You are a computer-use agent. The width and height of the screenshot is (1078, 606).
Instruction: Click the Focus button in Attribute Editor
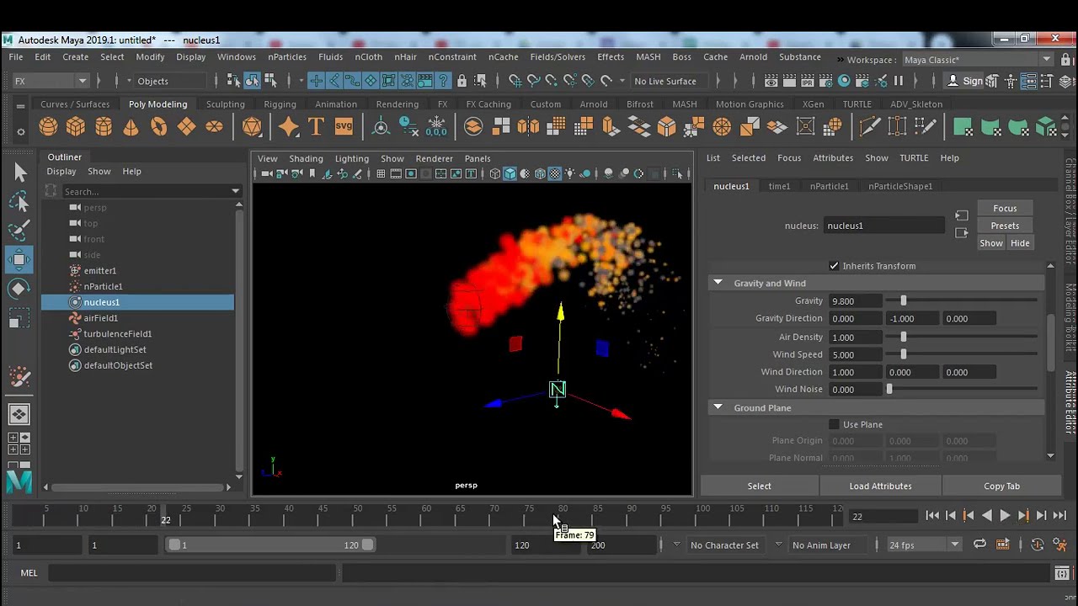click(x=1005, y=208)
